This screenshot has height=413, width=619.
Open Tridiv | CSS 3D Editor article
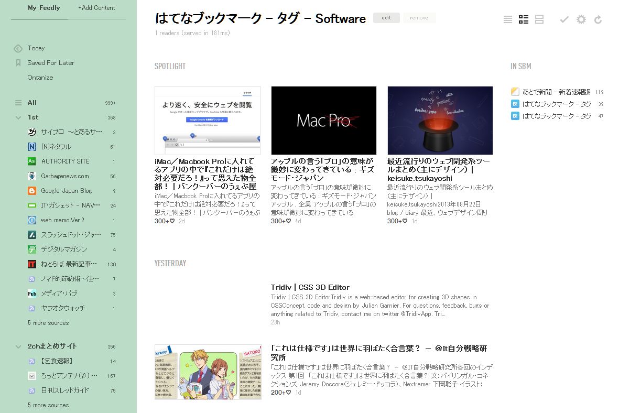coord(310,287)
